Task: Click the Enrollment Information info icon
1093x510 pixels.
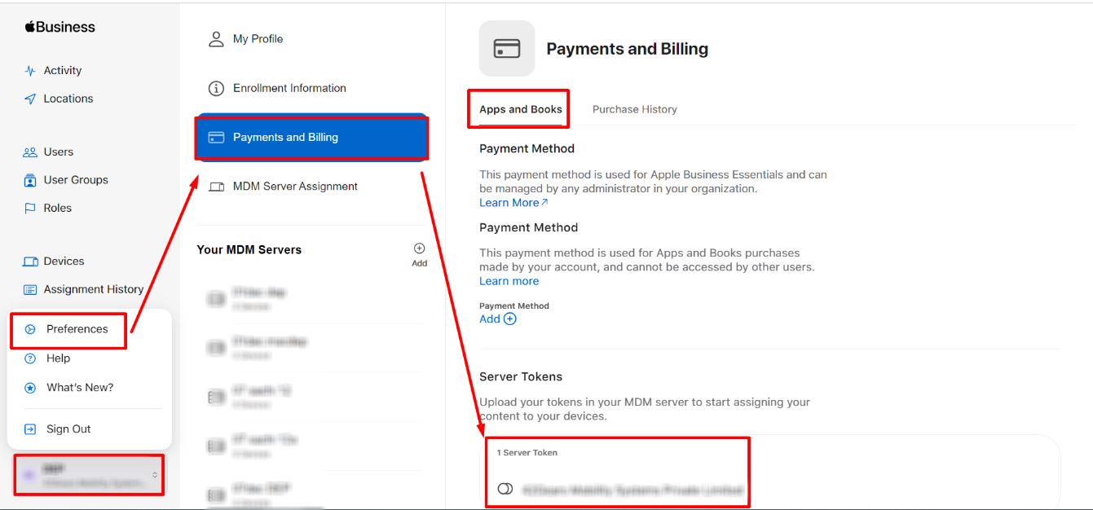Action: point(215,88)
